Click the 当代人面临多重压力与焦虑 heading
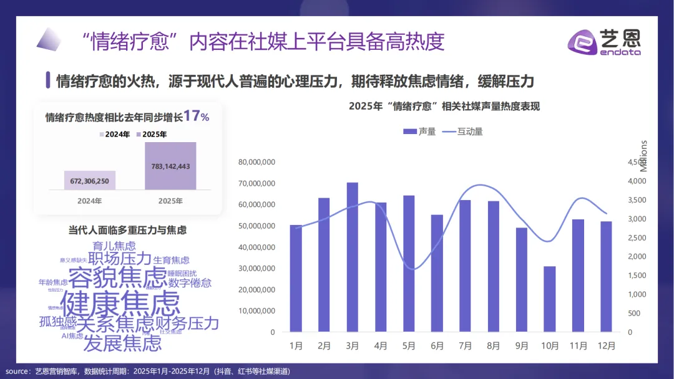 point(127,230)
